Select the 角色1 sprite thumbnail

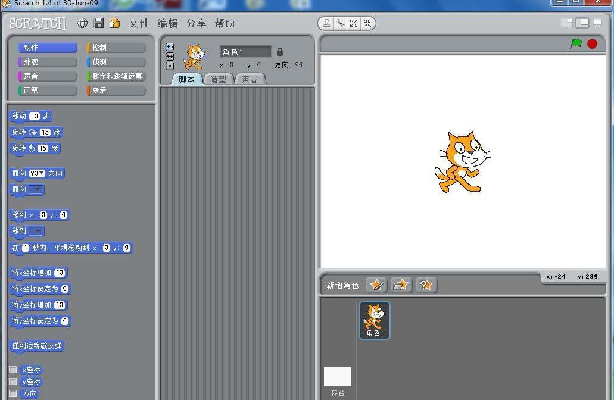[x=375, y=321]
